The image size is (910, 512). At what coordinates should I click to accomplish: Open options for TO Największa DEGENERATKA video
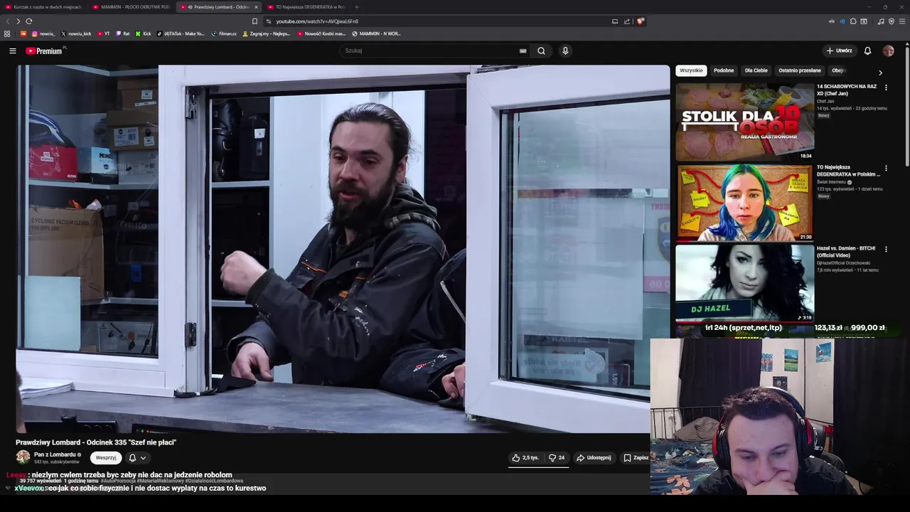point(886,169)
